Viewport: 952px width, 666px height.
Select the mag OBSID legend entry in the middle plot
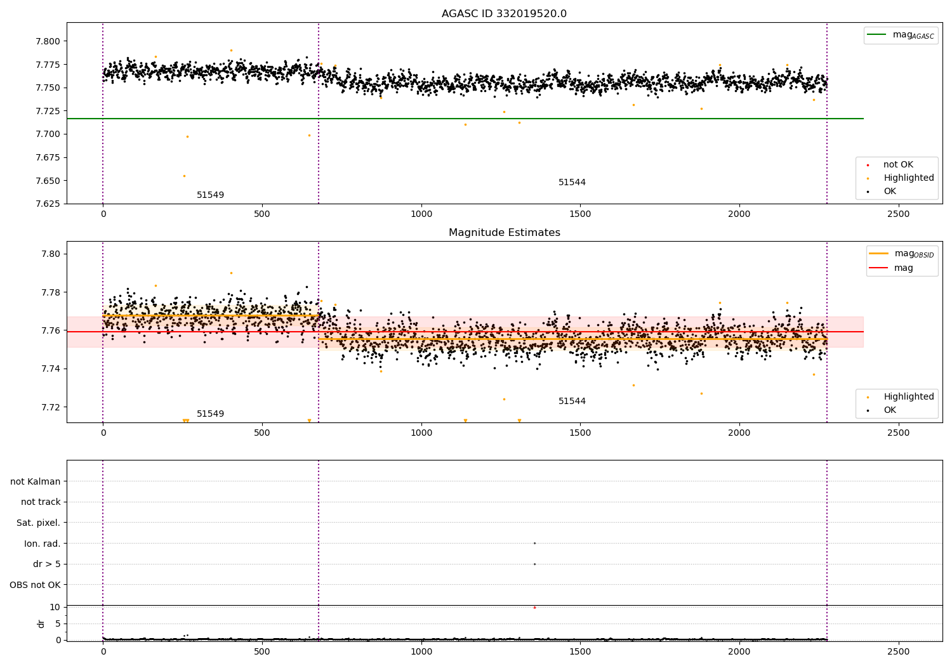click(901, 254)
